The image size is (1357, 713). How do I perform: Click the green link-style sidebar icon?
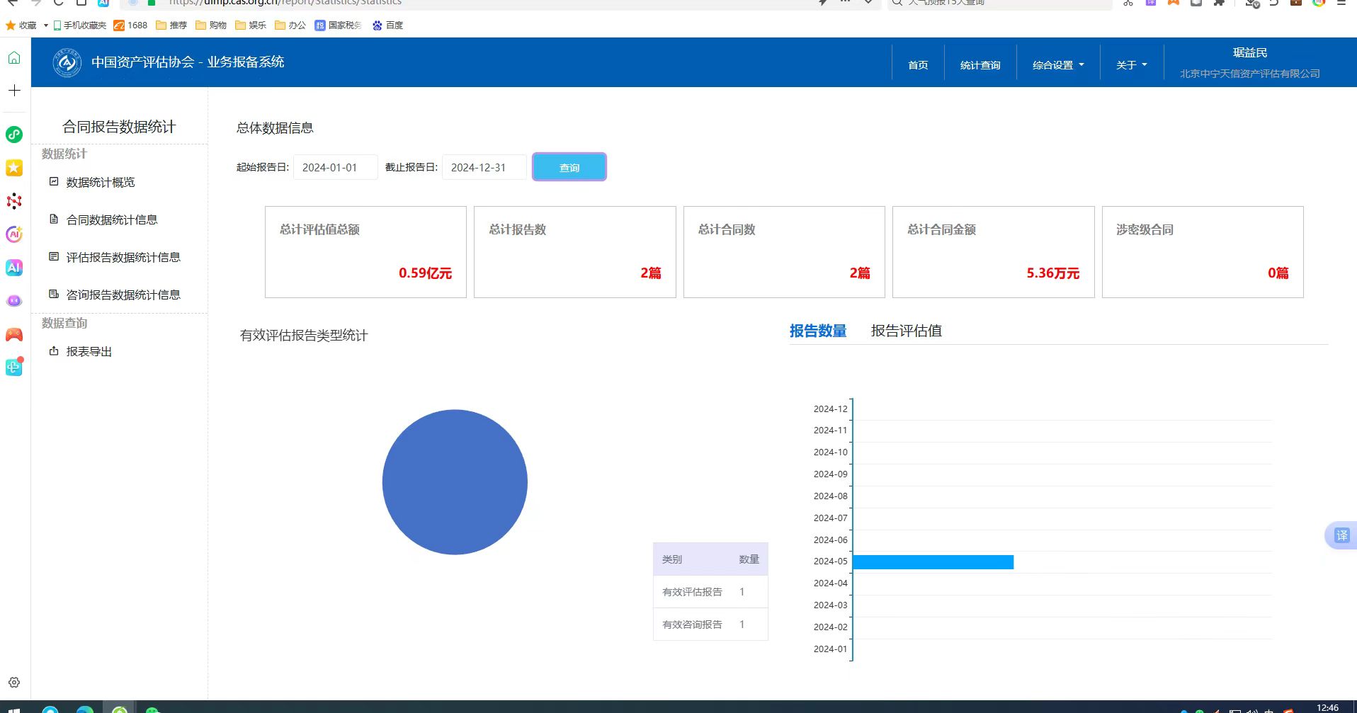pyautogui.click(x=14, y=135)
